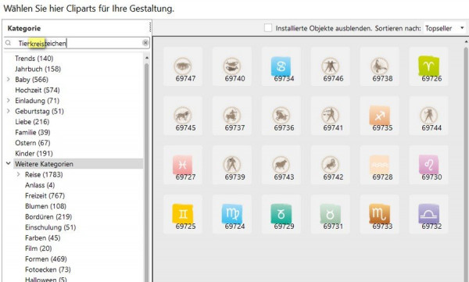The image size is (469, 282).
Task: Expand the Reise subcategory
Action: point(18,174)
